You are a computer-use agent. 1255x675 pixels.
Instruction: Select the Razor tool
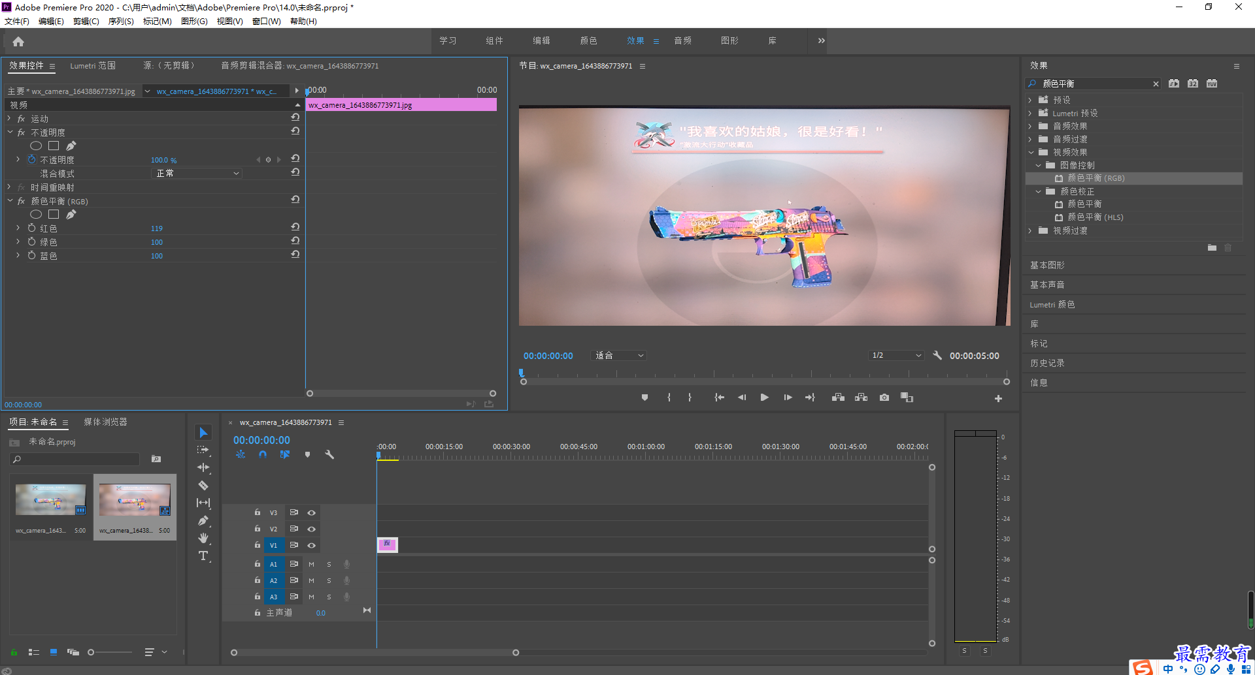203,485
